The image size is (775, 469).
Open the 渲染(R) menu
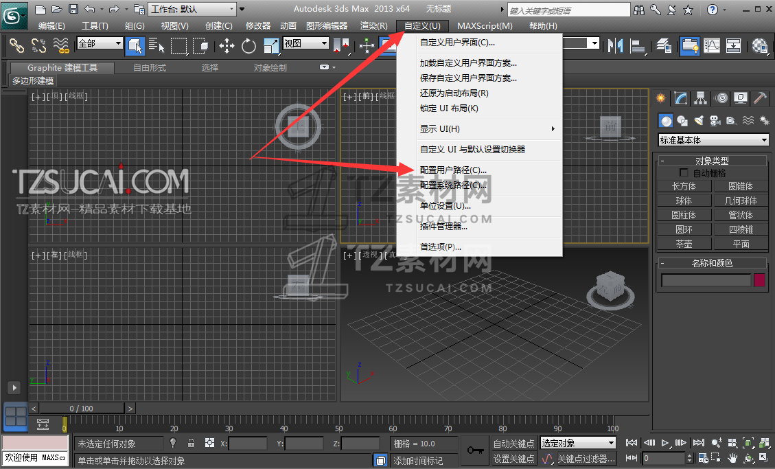pyautogui.click(x=373, y=25)
